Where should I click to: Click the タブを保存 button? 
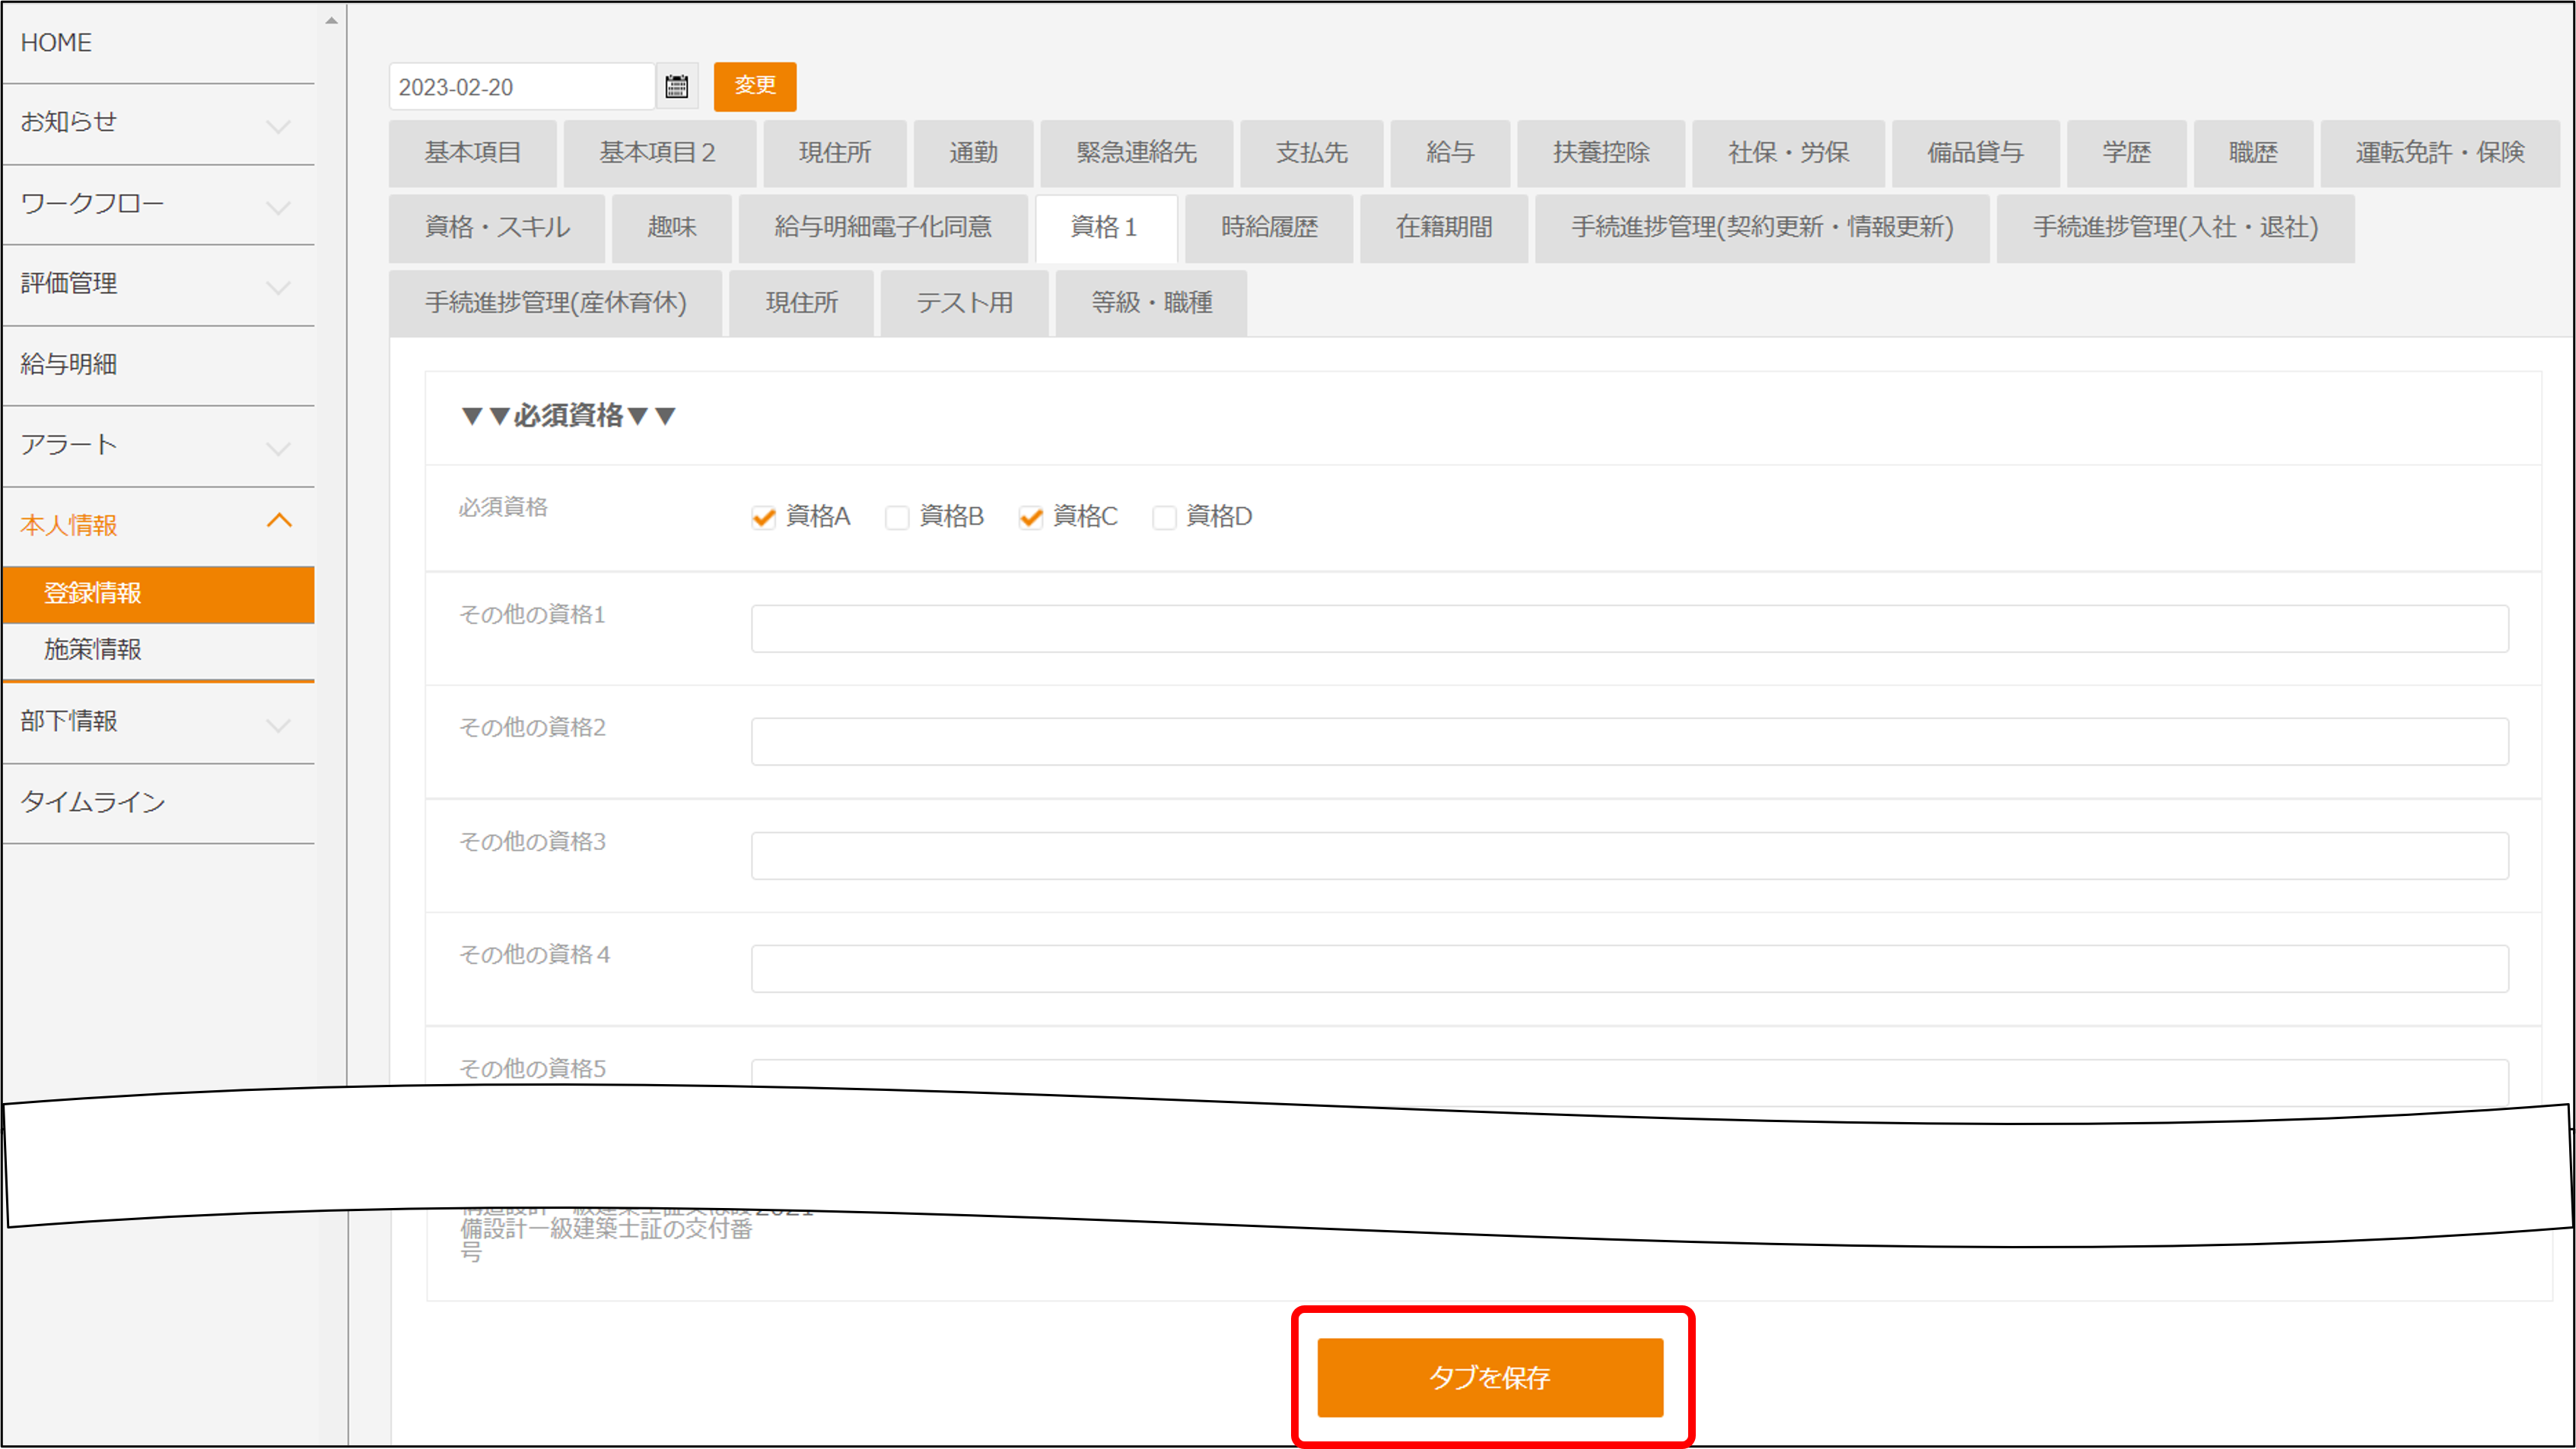(1489, 1377)
